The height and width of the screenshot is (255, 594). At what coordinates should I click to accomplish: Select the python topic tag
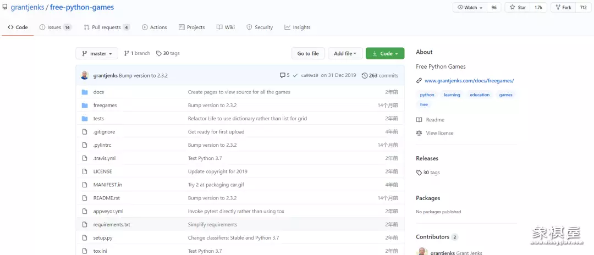427,95
